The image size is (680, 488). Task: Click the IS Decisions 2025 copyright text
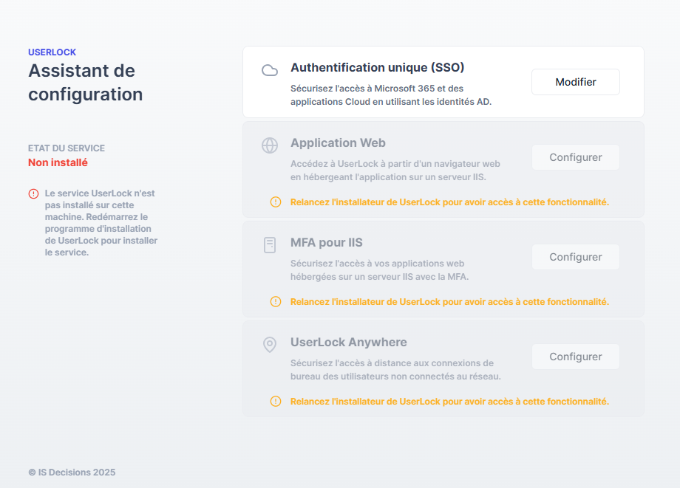72,472
